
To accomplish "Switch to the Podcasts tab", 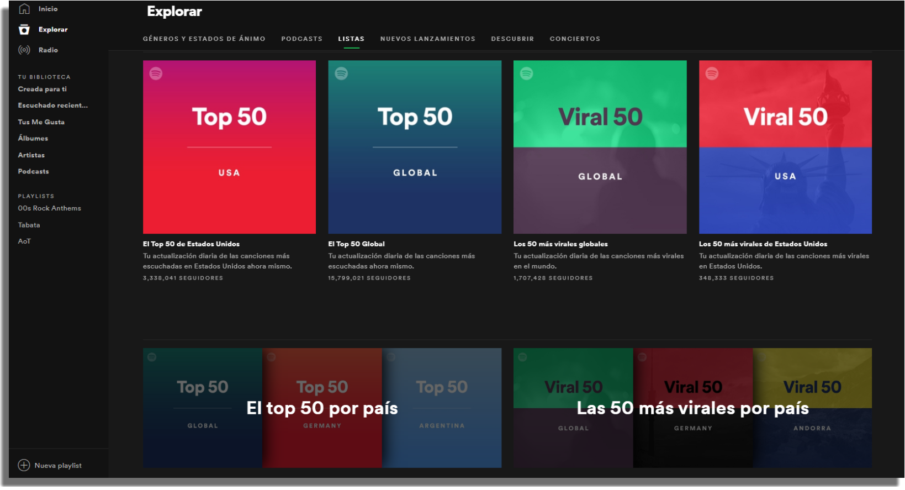I will click(301, 39).
